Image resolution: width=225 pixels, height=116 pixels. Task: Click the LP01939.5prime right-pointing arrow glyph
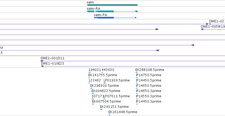tap(105, 83)
